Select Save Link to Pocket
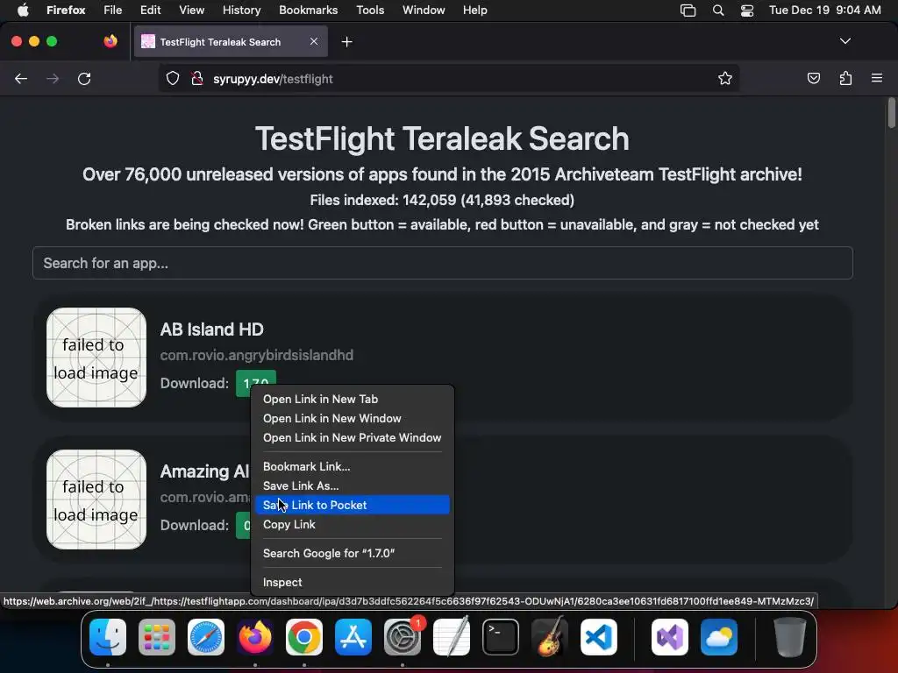This screenshot has height=673, width=898. [352, 505]
